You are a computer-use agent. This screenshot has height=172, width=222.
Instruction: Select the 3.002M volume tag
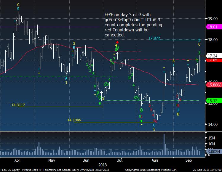pyautogui.click(x=213, y=152)
